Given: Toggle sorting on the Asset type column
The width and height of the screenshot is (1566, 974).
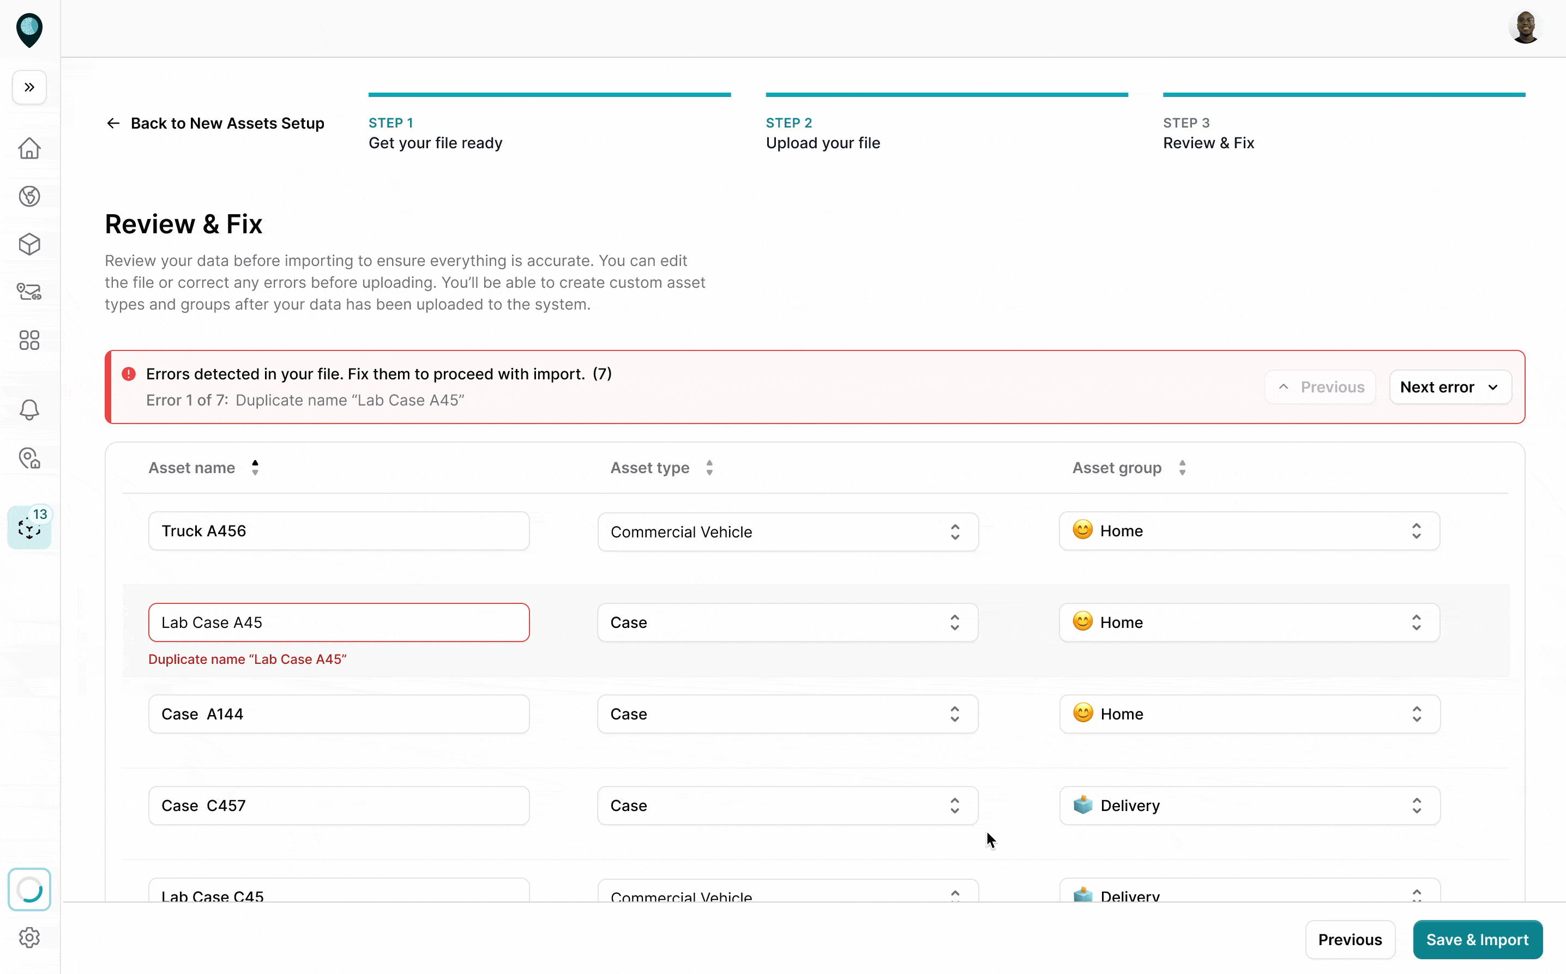Looking at the screenshot, I should (x=710, y=468).
